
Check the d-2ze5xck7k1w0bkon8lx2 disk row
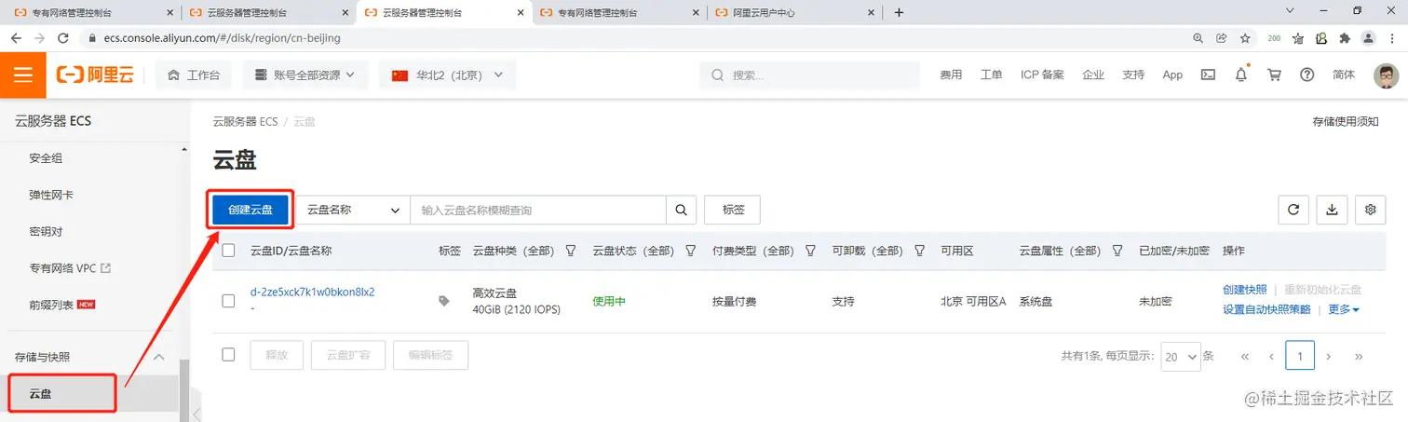228,301
